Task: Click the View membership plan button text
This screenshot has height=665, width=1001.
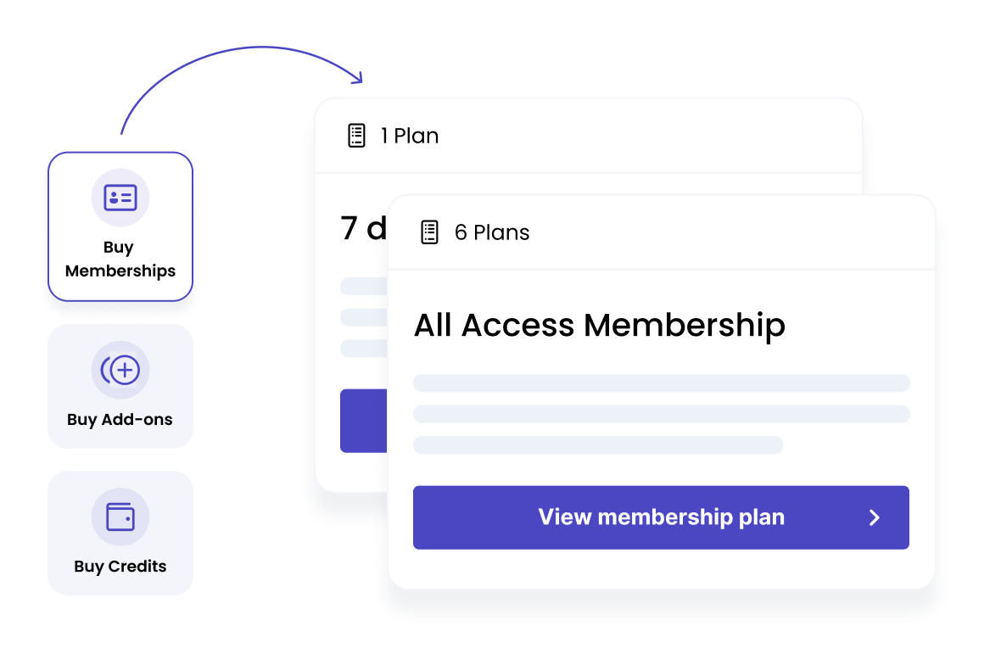Action: click(x=661, y=517)
